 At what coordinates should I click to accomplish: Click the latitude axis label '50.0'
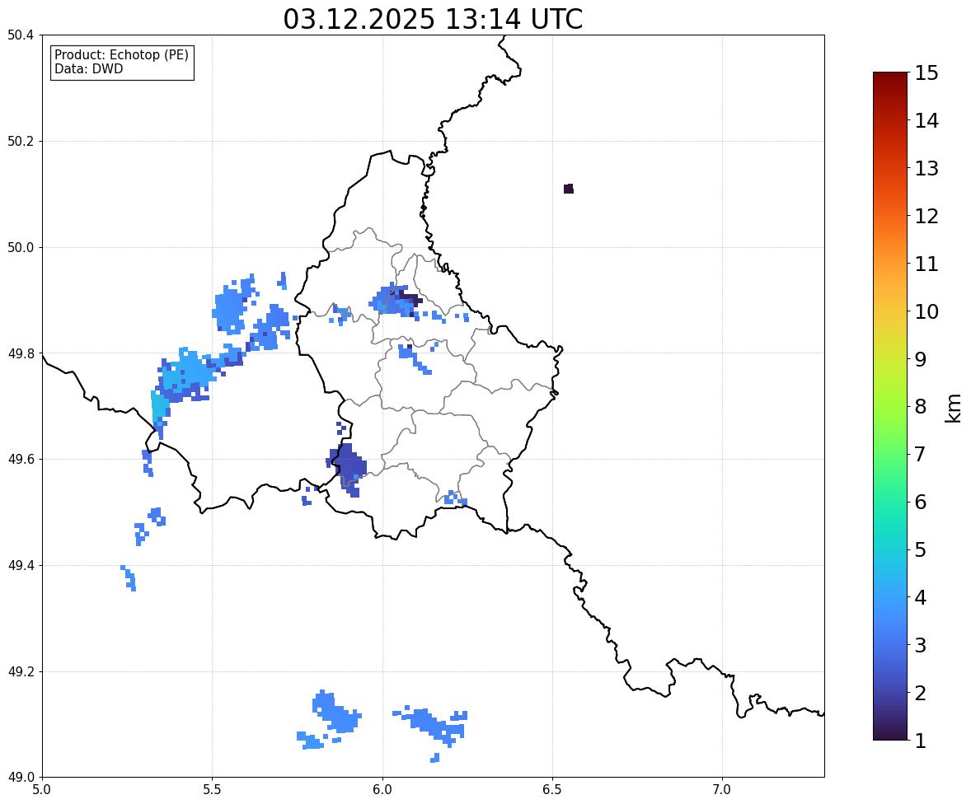pyautogui.click(x=21, y=248)
